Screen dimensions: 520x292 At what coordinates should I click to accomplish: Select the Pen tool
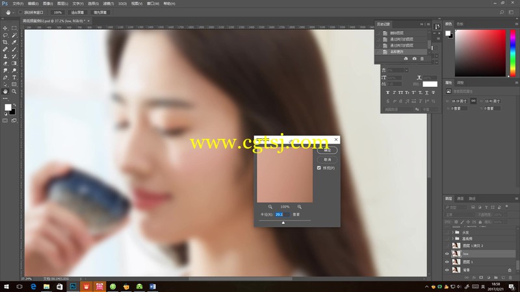5,77
